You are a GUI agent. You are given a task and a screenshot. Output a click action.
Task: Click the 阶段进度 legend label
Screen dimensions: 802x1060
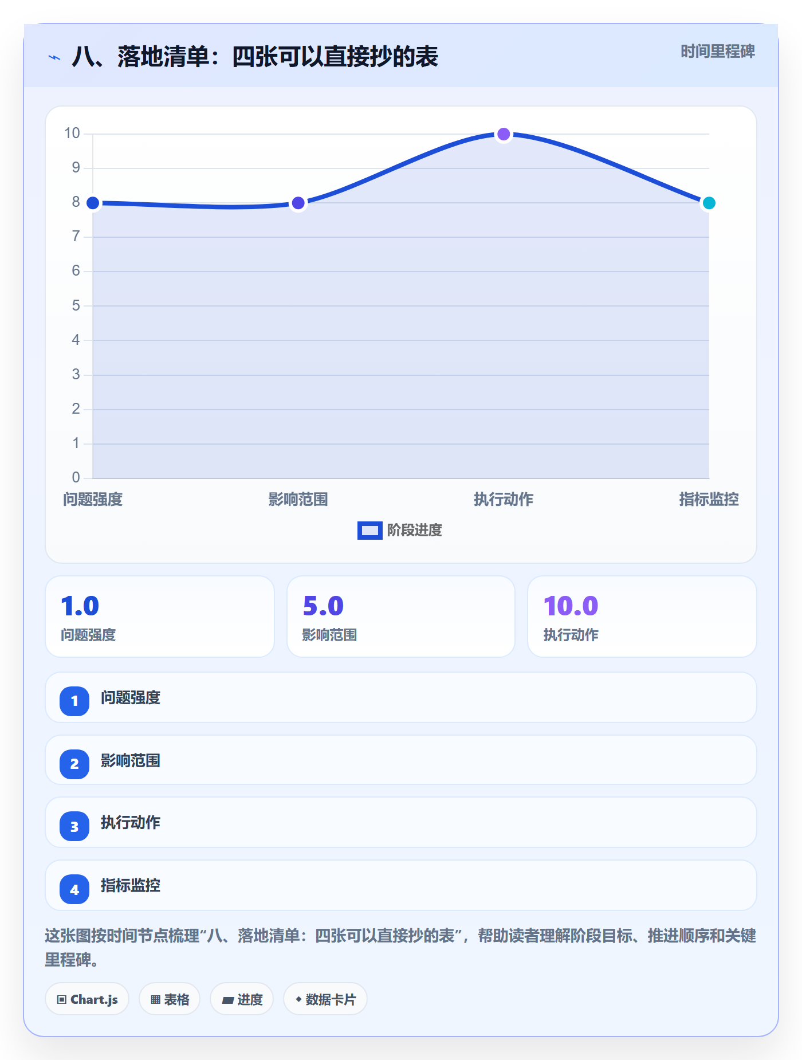pos(415,531)
